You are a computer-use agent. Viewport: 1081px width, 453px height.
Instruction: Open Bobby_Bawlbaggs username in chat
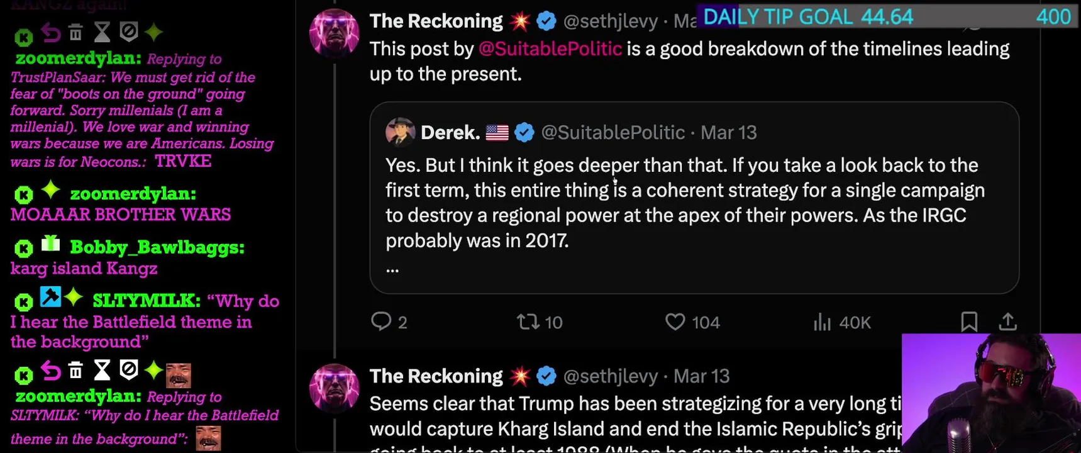(157, 247)
